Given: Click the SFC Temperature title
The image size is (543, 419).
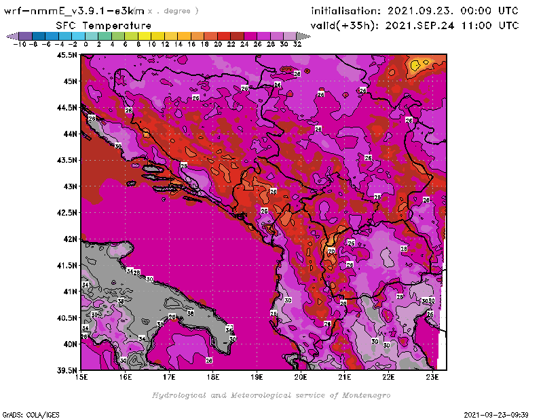Looking at the screenshot, I should point(103,25).
